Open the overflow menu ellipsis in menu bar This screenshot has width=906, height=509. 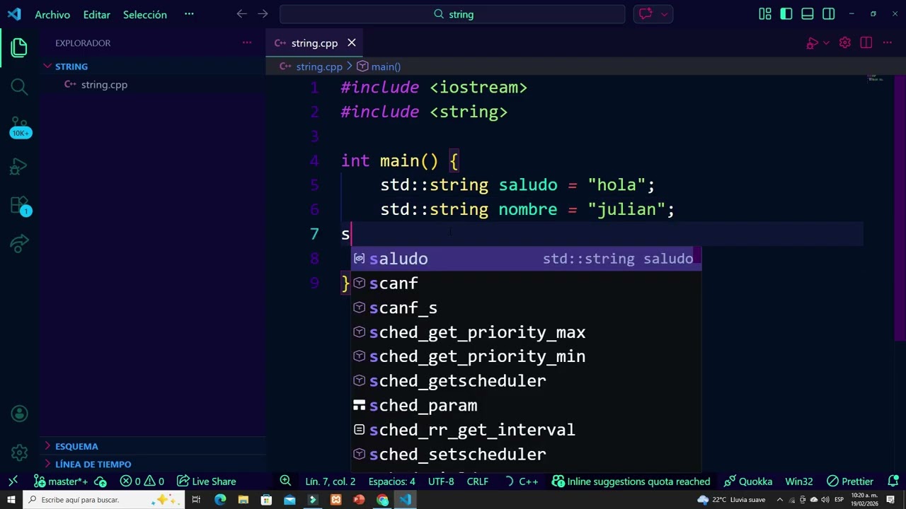click(189, 14)
